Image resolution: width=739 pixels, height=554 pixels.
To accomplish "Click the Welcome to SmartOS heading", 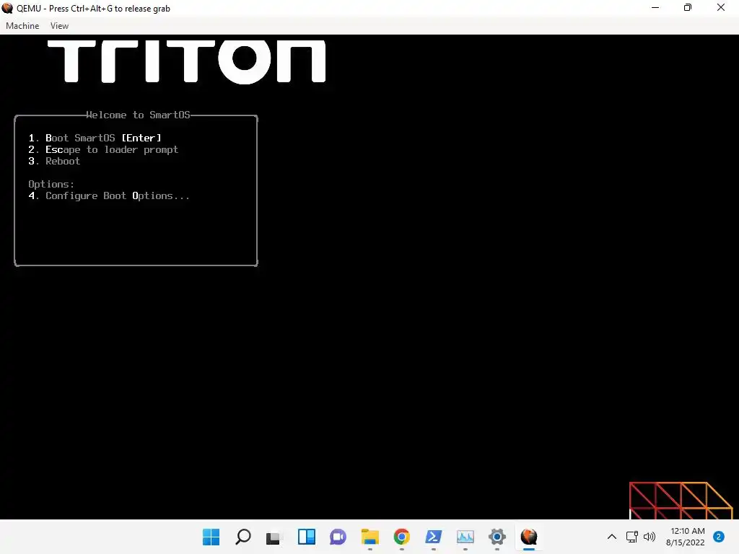I will (138, 115).
